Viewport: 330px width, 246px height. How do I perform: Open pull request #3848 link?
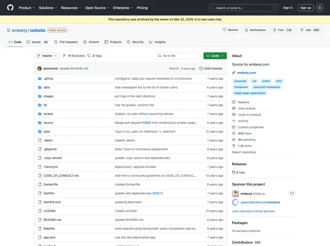pos(146,123)
